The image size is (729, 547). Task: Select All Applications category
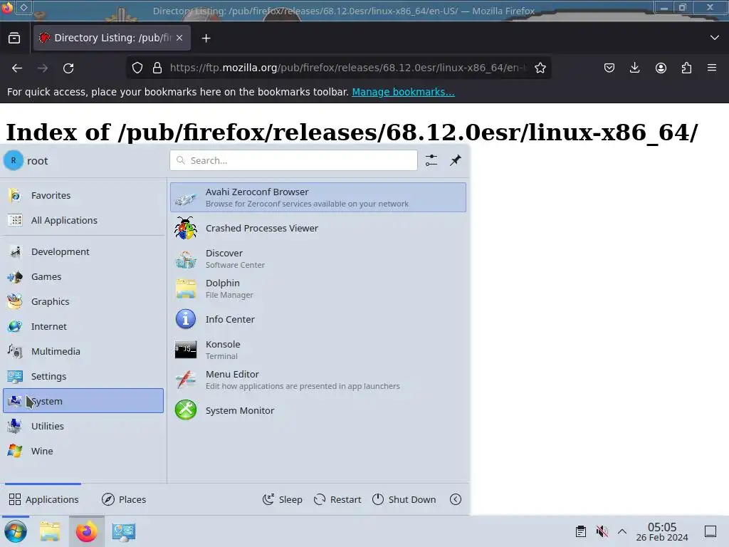[83, 220]
